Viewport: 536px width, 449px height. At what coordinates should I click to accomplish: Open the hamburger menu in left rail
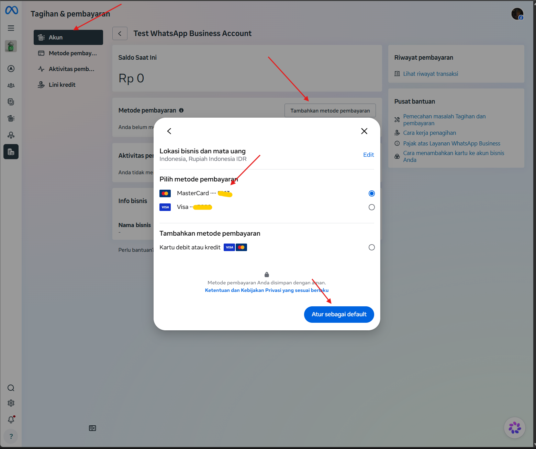point(11,28)
